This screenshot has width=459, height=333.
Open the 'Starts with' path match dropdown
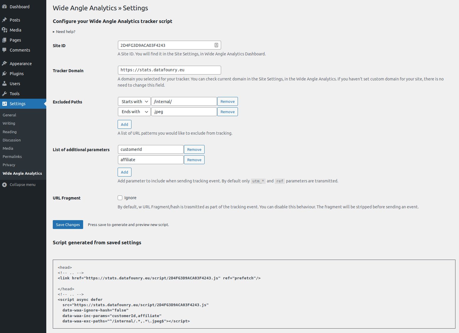[134, 101]
